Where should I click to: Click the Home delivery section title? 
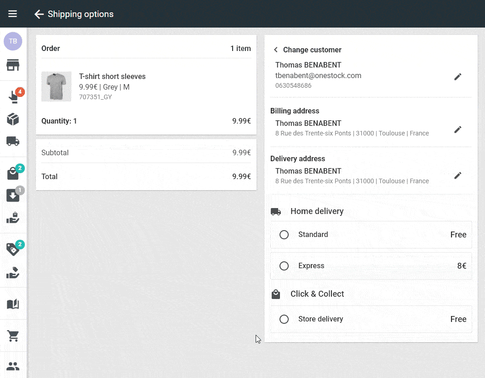pos(317,211)
